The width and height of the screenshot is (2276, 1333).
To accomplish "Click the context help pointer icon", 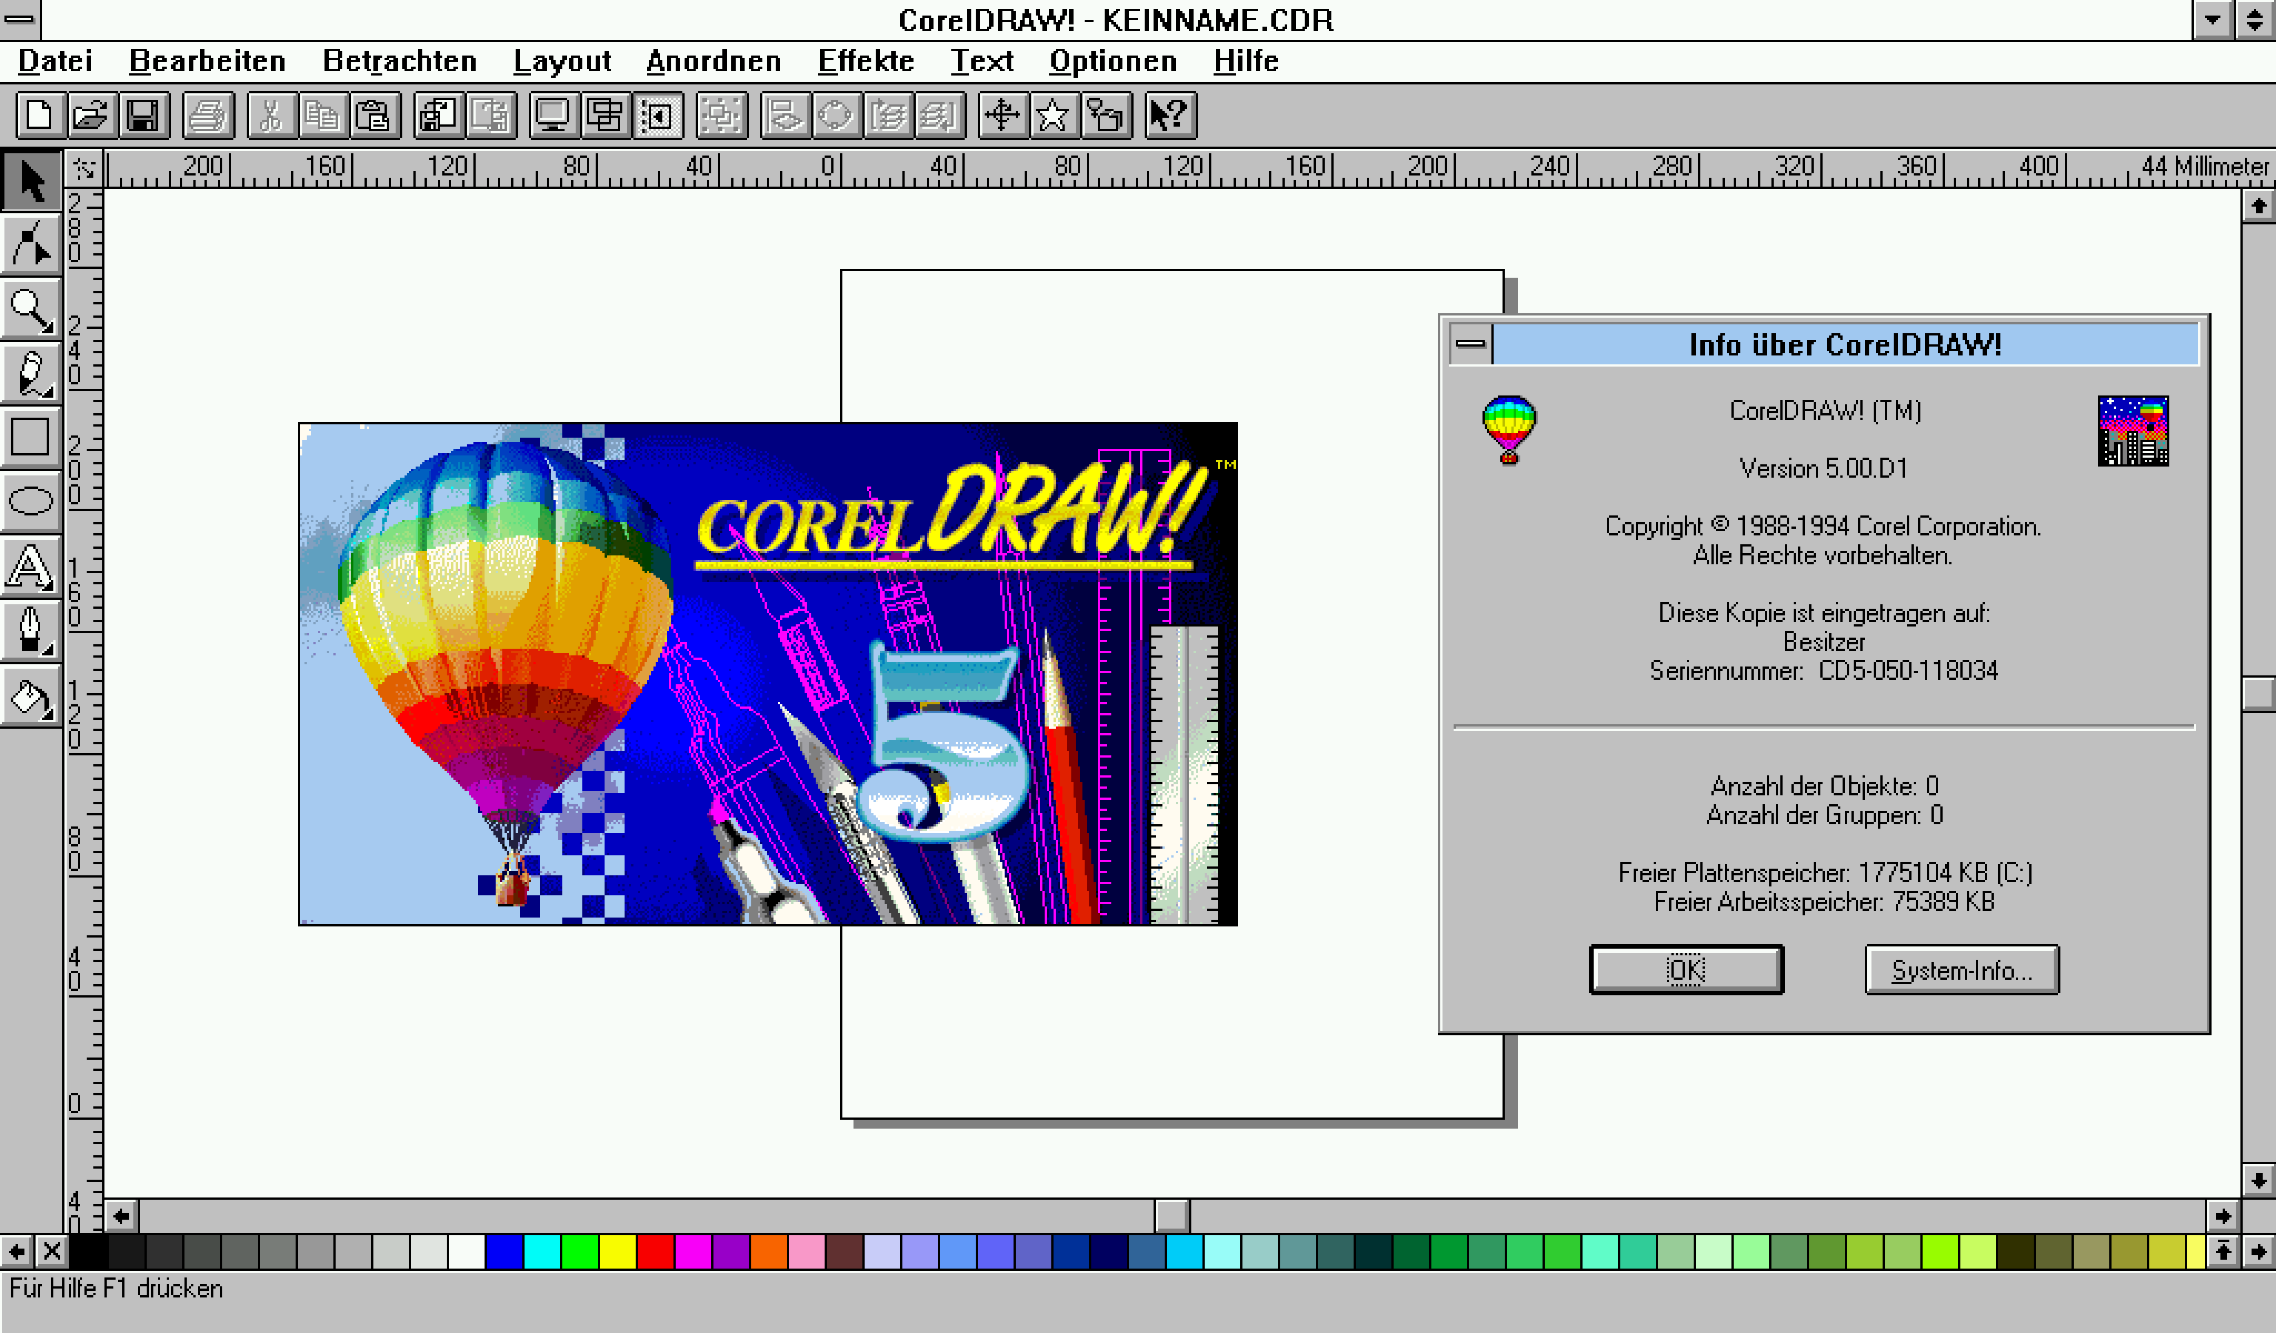I will (x=1171, y=116).
